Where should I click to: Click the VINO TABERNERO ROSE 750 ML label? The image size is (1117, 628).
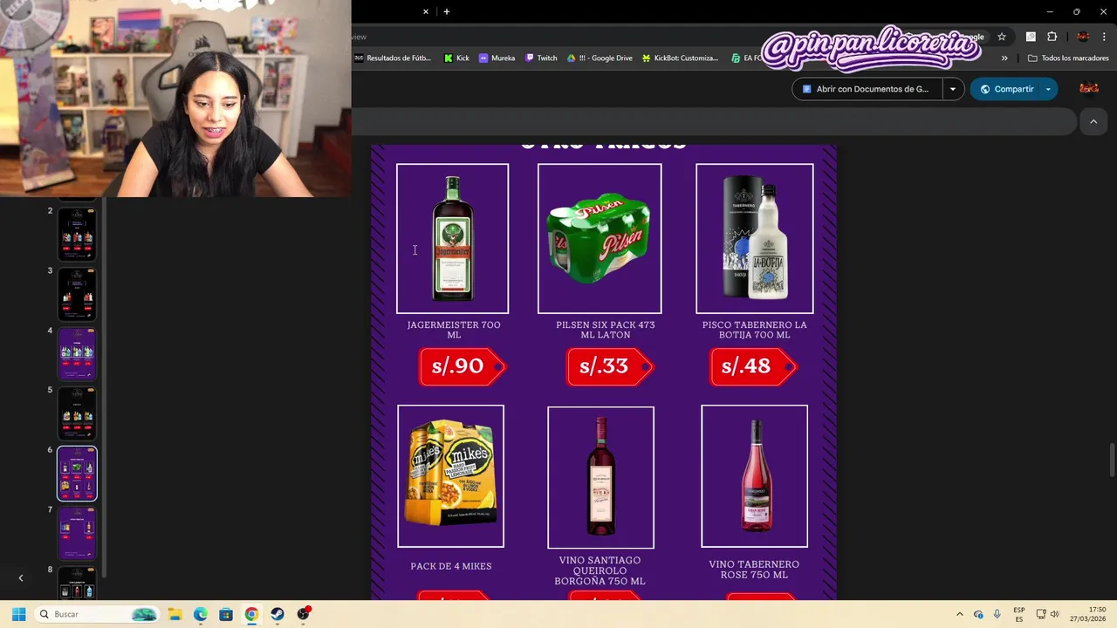[x=755, y=570]
